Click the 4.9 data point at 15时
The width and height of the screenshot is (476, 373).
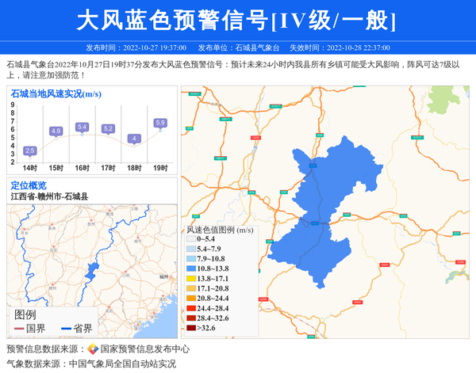click(x=56, y=131)
